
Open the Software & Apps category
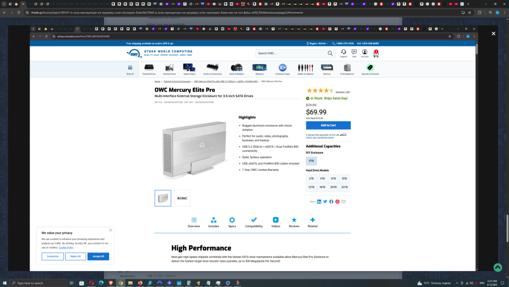pos(282,69)
